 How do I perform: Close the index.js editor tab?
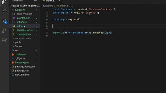59,1
